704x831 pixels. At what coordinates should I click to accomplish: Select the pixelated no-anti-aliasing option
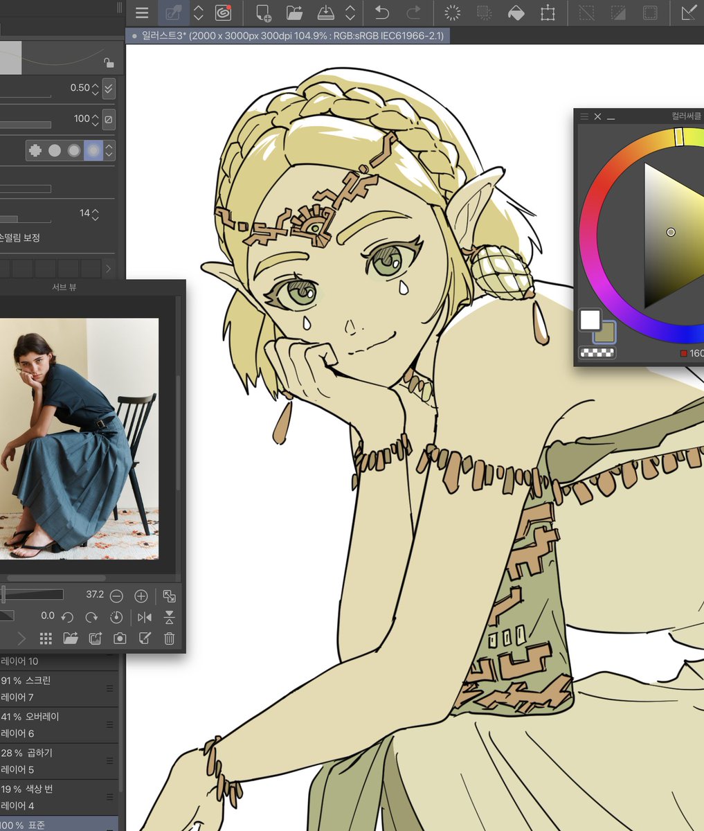coord(35,150)
